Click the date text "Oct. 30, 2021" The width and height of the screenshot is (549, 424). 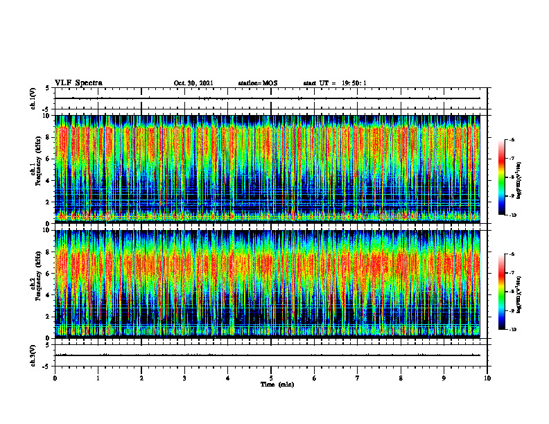click(193, 83)
